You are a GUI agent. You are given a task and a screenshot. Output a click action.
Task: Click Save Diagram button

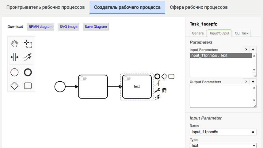coord(96,27)
